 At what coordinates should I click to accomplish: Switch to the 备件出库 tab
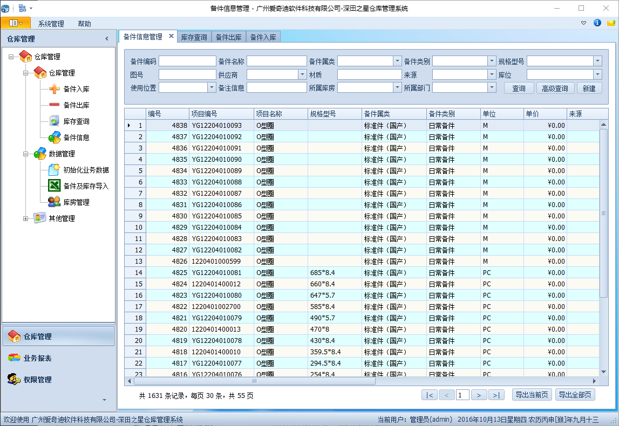tap(229, 37)
